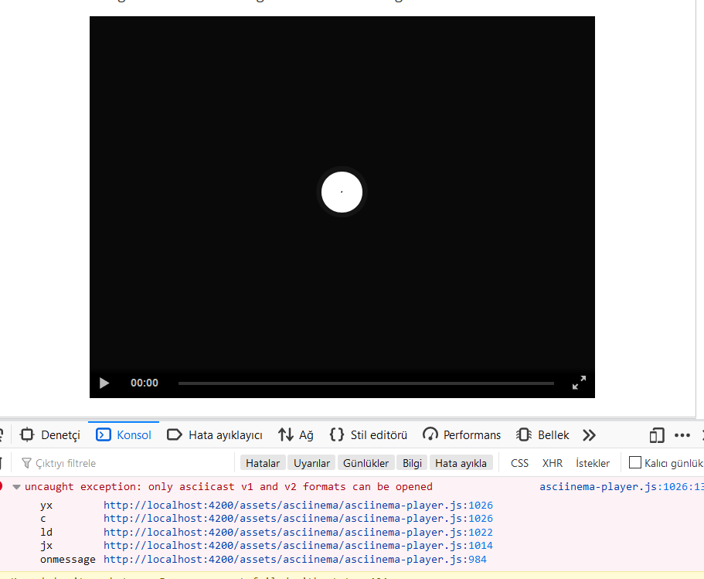Enable the Kalıcı günlükler checkbox
Viewport: 704px width, 579px height.
click(x=635, y=462)
